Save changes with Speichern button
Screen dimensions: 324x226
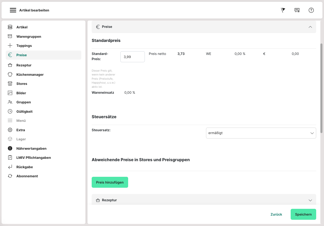click(x=303, y=214)
